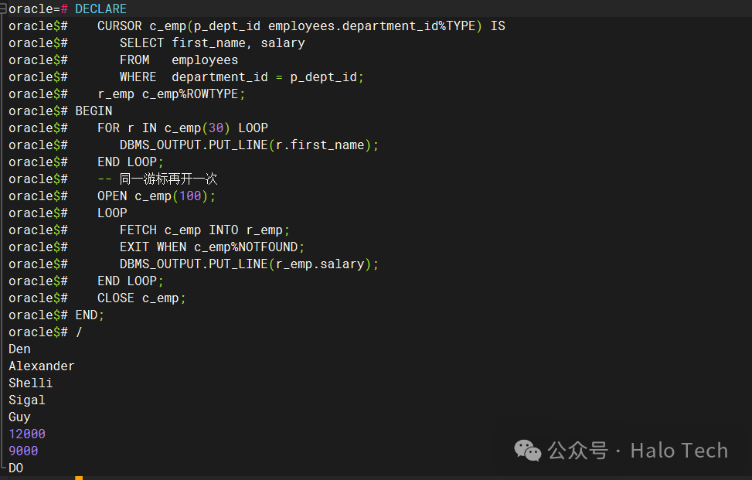Click the FETCH c_emp INTO r_emp line
Screen dimensions: 752x480
205,230
